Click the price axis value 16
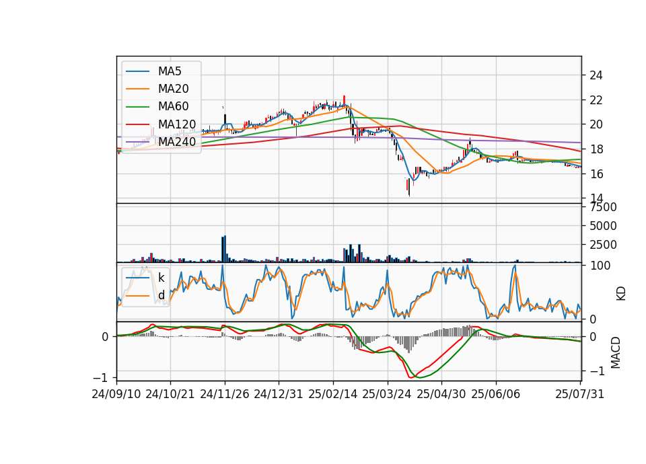This screenshot has width=646, height=464. pos(596,173)
